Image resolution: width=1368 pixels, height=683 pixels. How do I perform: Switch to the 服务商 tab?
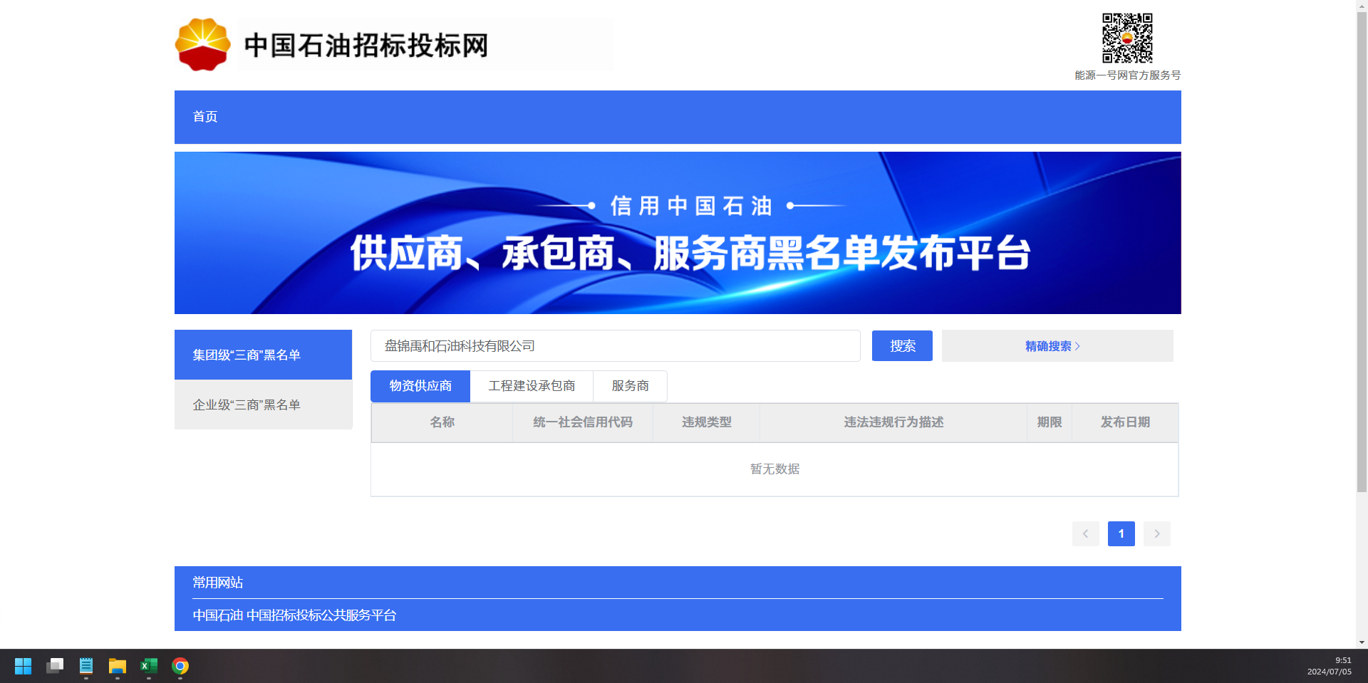[x=631, y=386]
